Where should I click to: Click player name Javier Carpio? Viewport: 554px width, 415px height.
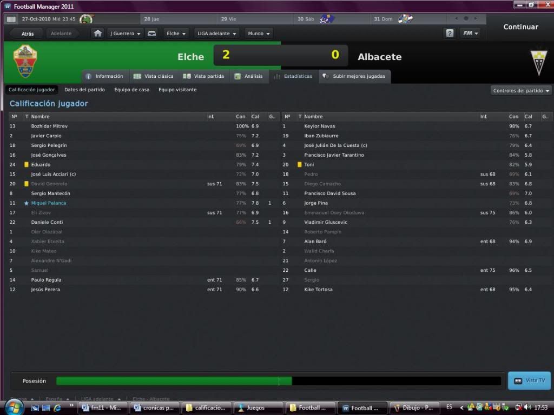(46, 136)
